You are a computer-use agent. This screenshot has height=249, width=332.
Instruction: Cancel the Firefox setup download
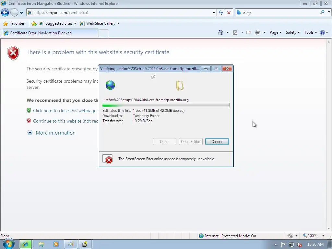[x=217, y=142]
